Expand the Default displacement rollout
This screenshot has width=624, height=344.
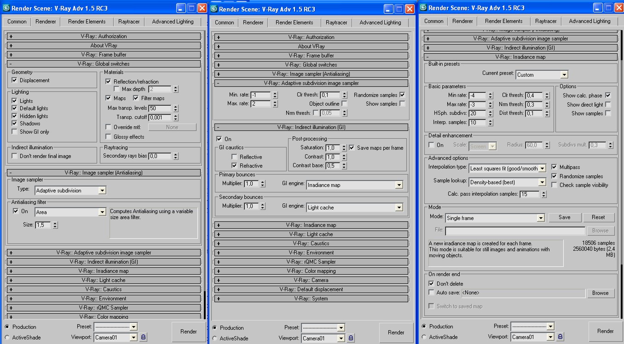click(x=311, y=289)
